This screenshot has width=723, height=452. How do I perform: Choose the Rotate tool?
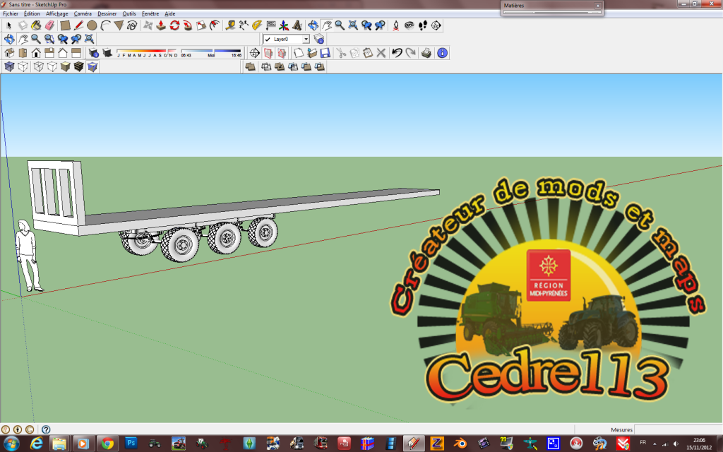(x=174, y=25)
